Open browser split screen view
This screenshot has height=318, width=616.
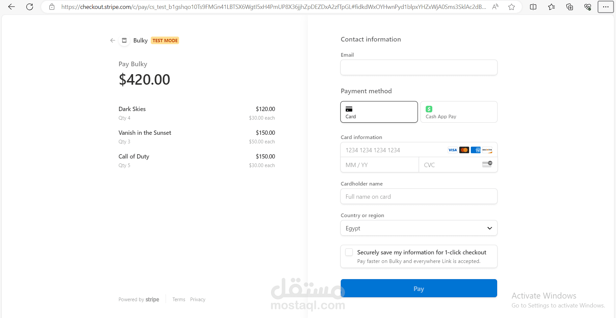(x=533, y=7)
